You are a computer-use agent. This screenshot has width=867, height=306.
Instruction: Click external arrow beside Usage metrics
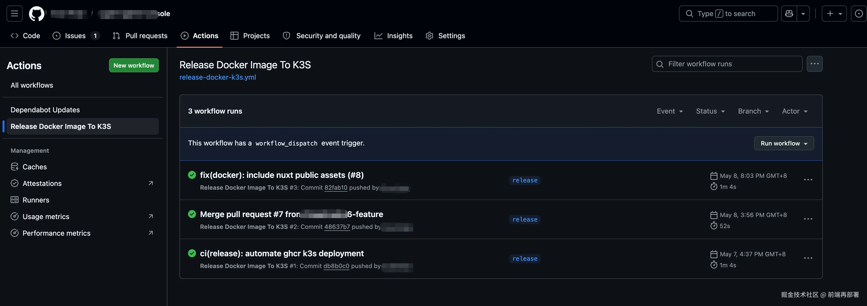(151, 216)
